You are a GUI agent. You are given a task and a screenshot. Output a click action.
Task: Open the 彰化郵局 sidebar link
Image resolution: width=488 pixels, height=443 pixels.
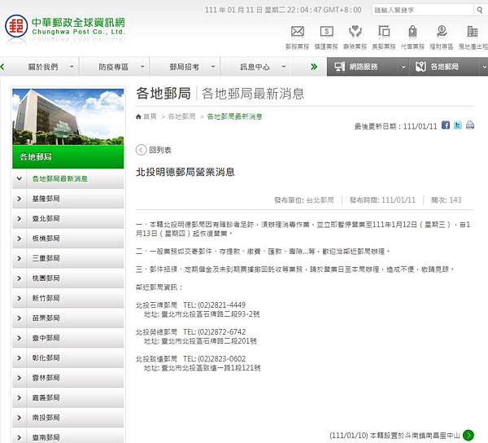pyautogui.click(x=46, y=358)
